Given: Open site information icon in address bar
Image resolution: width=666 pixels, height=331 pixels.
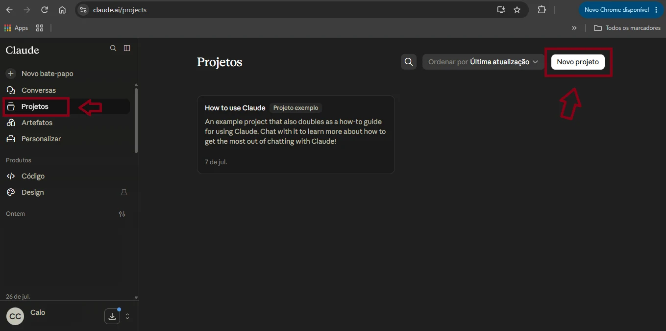Looking at the screenshot, I should coord(83,10).
